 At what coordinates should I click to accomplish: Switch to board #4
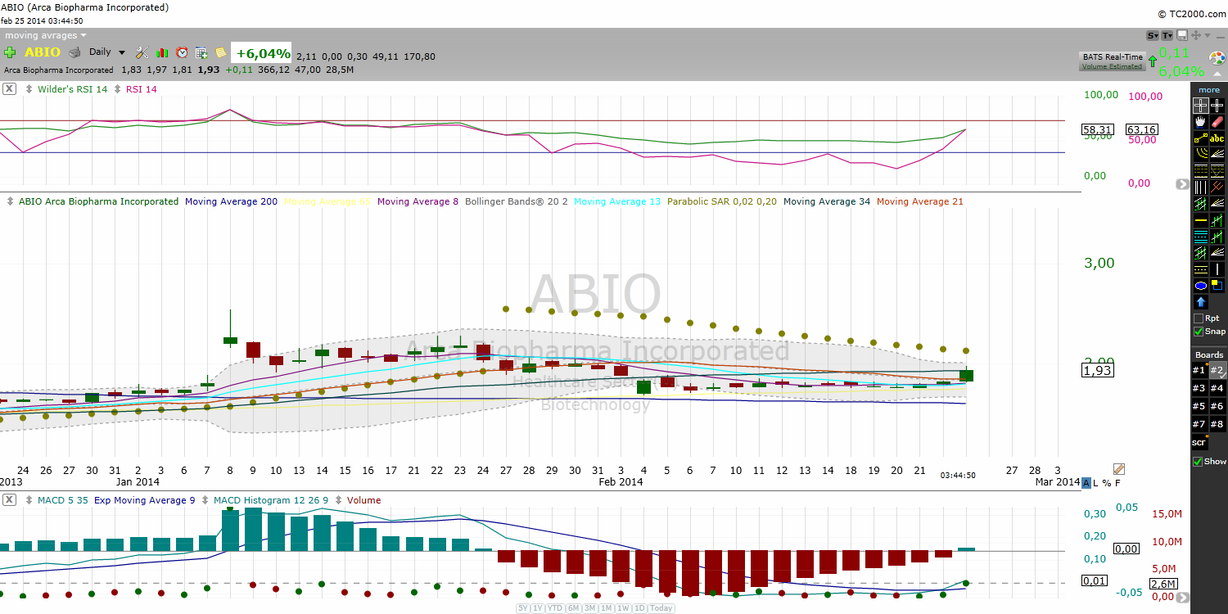point(1217,388)
